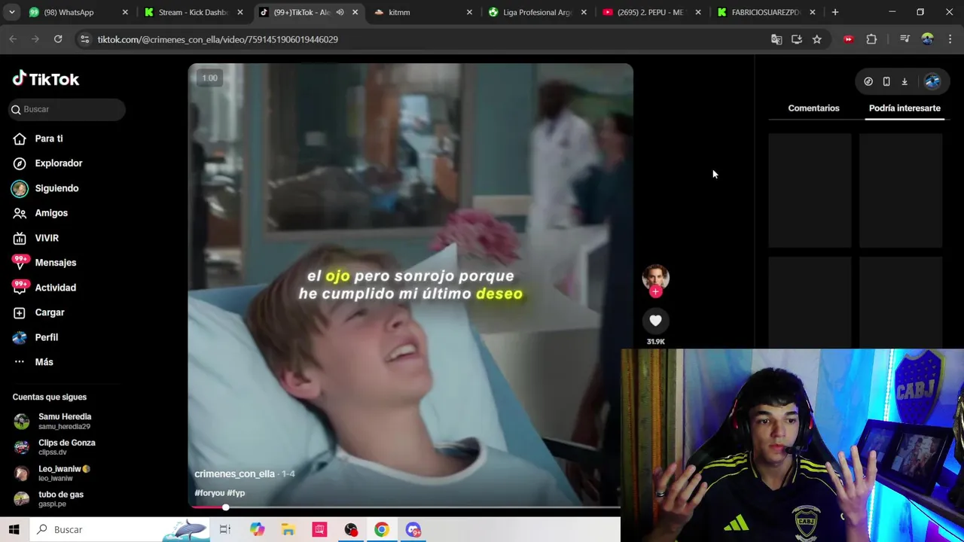Open Copilot from the taskbar

pos(257,529)
